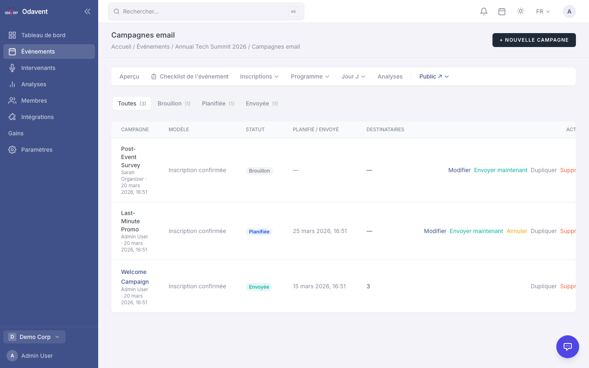The image size is (589, 368).
Task: Expand the Public dropdown
Action: [x=434, y=76]
